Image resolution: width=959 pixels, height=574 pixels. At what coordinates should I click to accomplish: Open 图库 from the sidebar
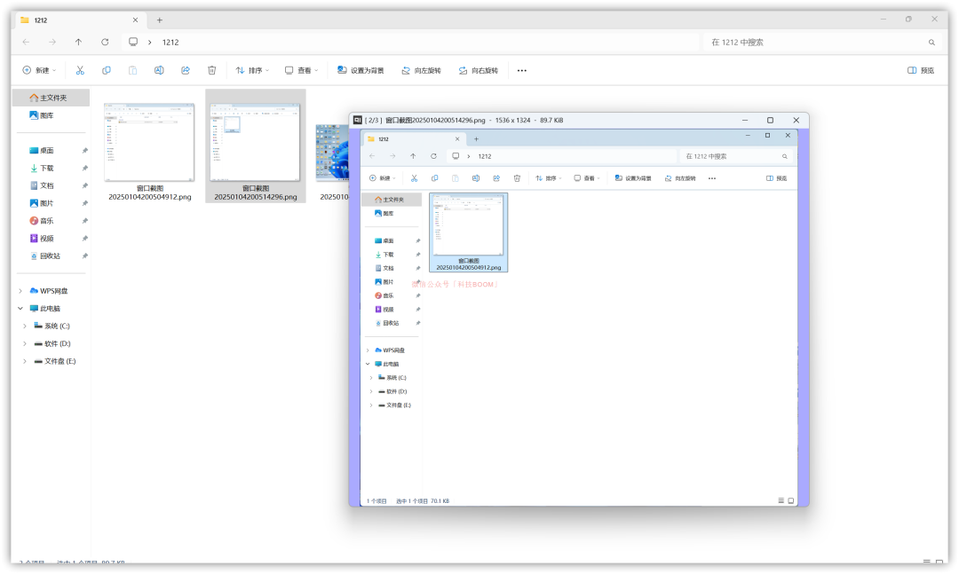point(44,115)
